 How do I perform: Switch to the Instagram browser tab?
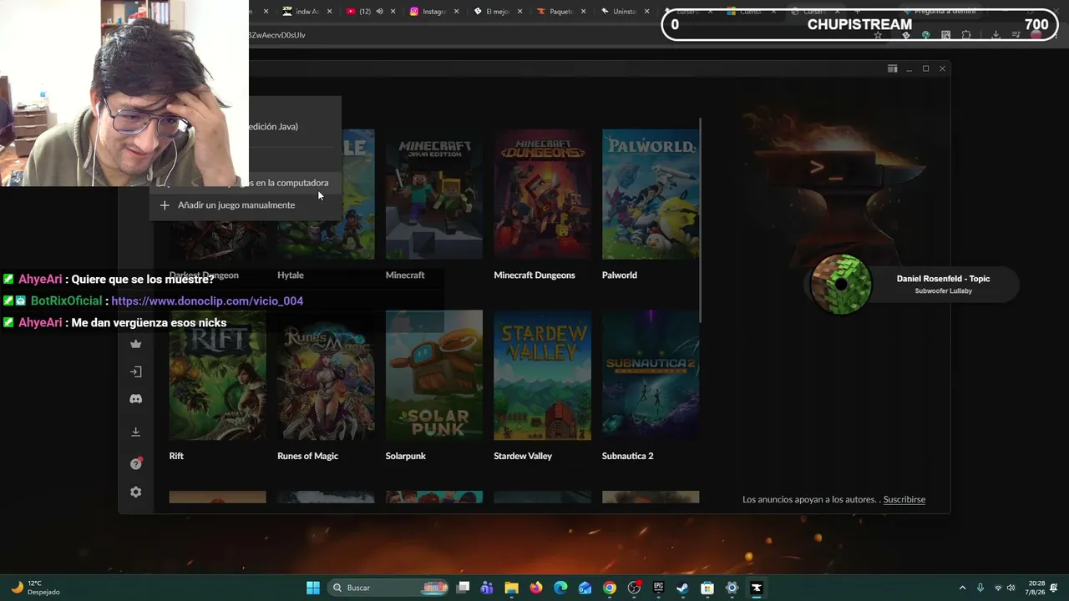coord(434,12)
